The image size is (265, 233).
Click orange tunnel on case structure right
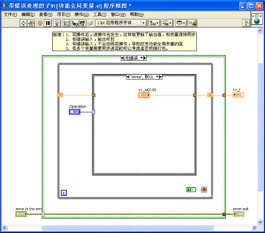[x=195, y=95]
